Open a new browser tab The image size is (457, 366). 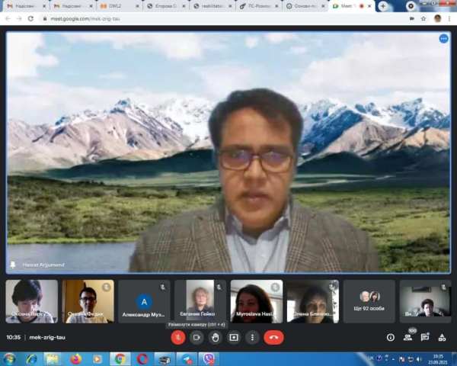coord(383,6)
